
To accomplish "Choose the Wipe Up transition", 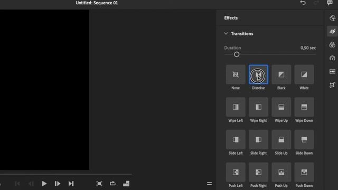I will click(x=281, y=107).
